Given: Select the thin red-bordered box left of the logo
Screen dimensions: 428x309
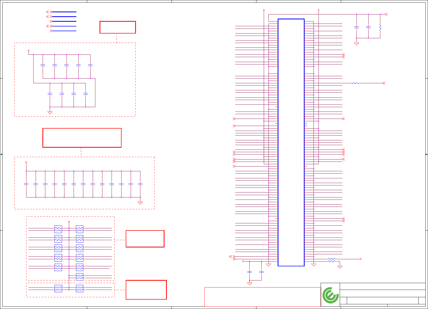Looking at the screenshot, I should [x=262, y=297].
